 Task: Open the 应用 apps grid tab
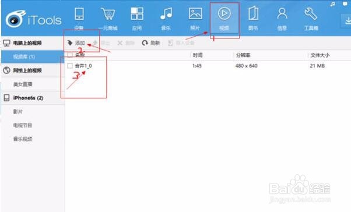pyautogui.click(x=137, y=18)
